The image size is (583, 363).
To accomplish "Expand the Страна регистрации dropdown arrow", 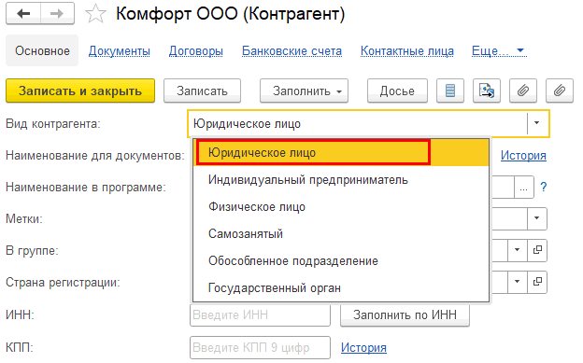I will coord(518,282).
